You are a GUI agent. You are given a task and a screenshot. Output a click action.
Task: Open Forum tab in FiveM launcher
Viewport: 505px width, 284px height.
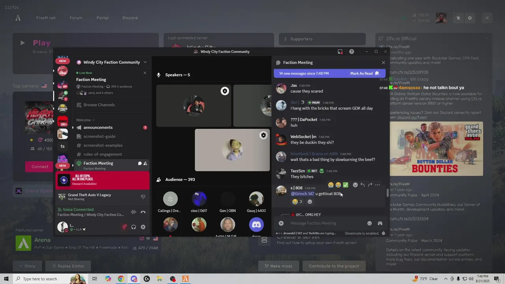point(76,18)
